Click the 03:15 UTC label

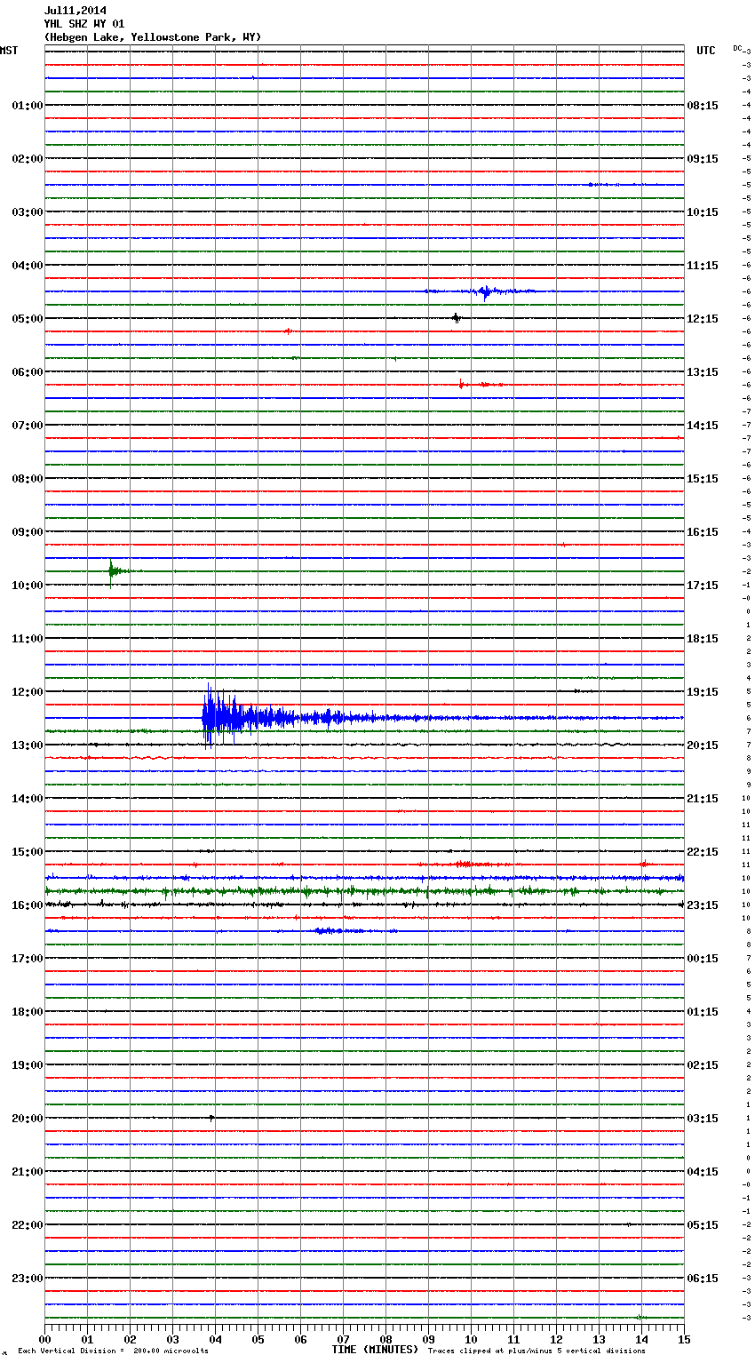[x=703, y=1119]
